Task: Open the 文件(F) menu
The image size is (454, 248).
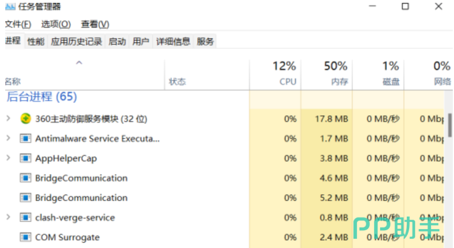Action: pos(18,24)
